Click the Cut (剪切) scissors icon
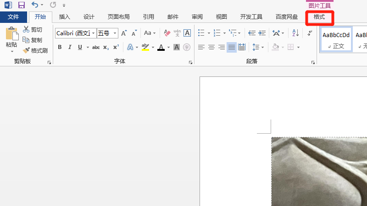This screenshot has height=206, width=367. click(x=26, y=30)
